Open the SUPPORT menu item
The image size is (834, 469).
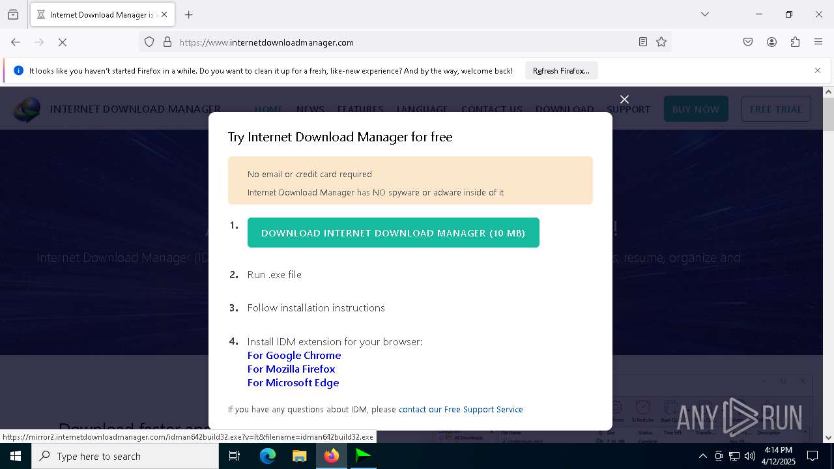coord(628,109)
